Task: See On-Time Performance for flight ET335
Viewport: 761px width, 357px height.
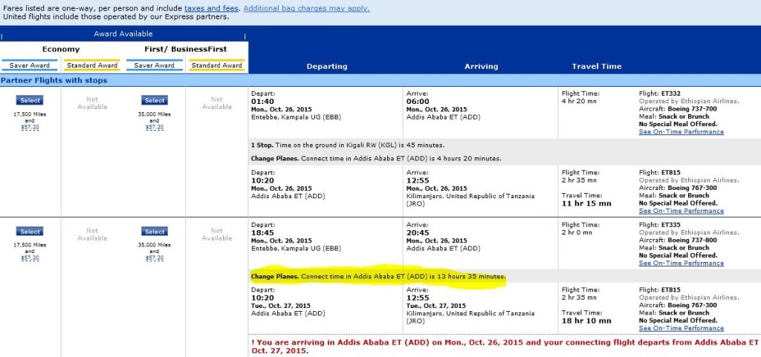Action: pyautogui.click(x=681, y=263)
